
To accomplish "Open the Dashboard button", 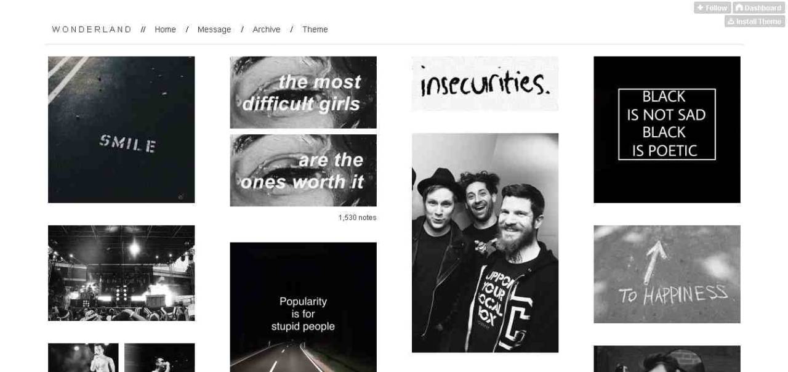I will point(758,7).
